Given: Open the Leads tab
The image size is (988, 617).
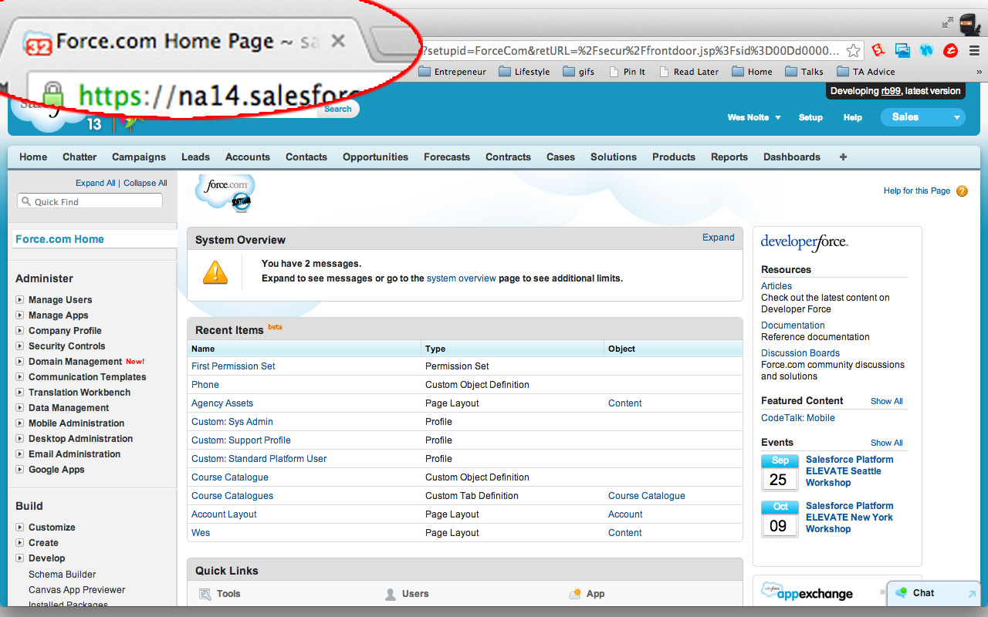Looking at the screenshot, I should [x=195, y=157].
